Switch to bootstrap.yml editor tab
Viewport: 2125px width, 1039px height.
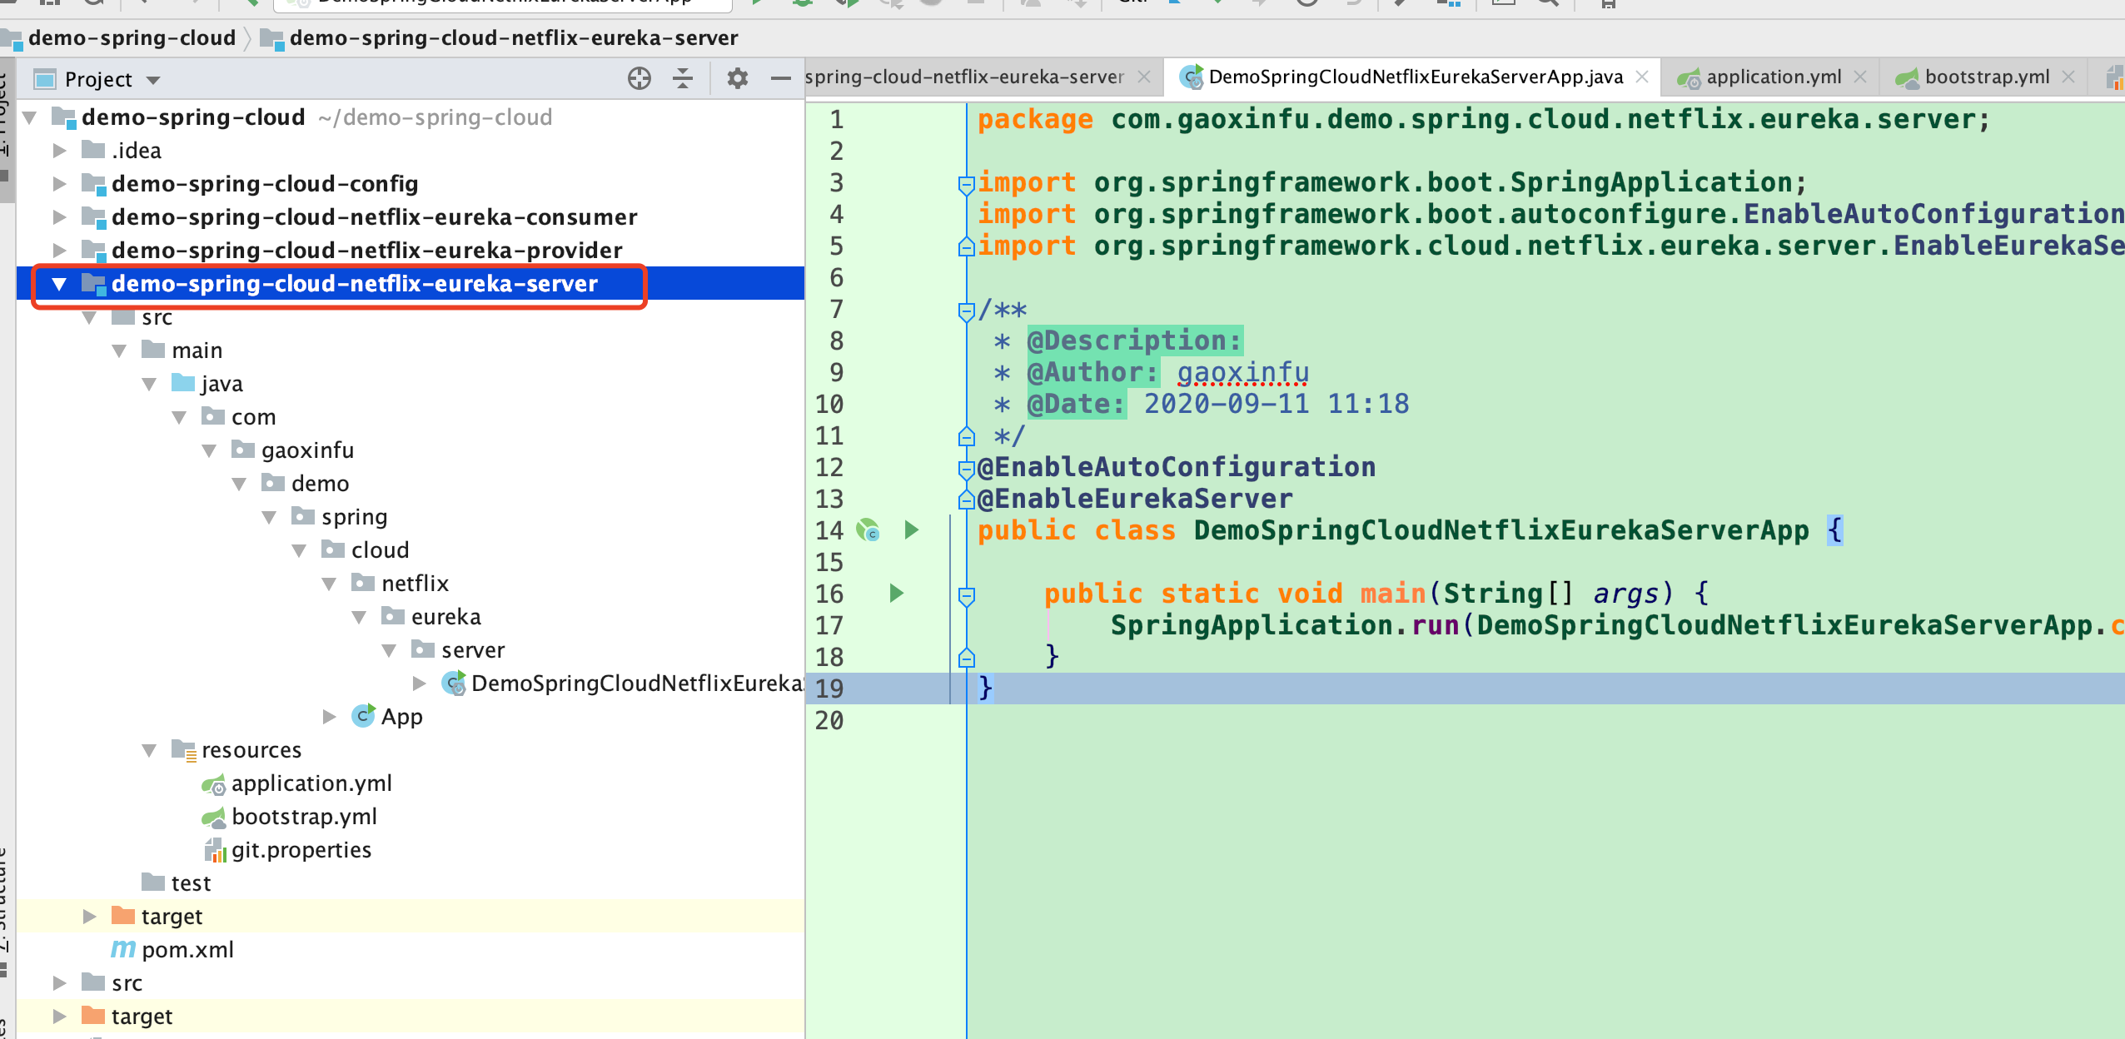tap(1987, 77)
